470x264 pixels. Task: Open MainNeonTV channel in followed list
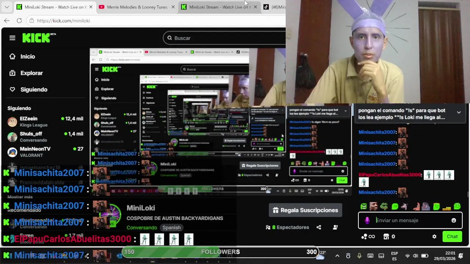[x=46, y=152]
